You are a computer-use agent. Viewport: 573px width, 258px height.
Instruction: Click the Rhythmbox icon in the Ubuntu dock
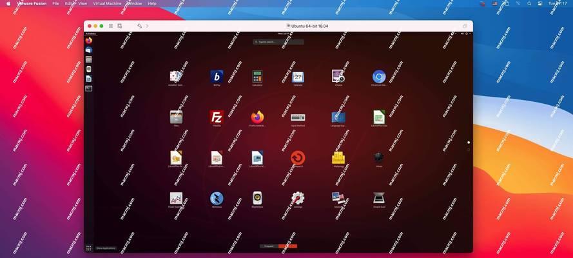point(89,69)
